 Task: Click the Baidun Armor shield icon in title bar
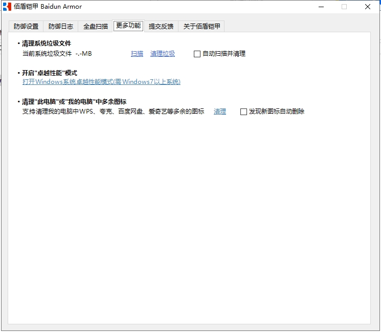click(7, 7)
